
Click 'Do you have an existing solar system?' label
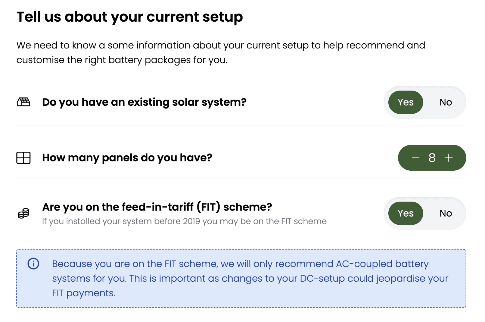click(144, 102)
